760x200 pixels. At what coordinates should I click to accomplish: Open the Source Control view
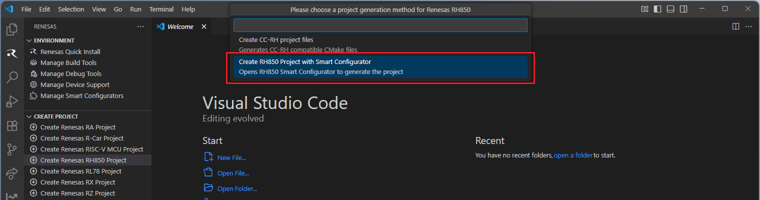pos(11,149)
